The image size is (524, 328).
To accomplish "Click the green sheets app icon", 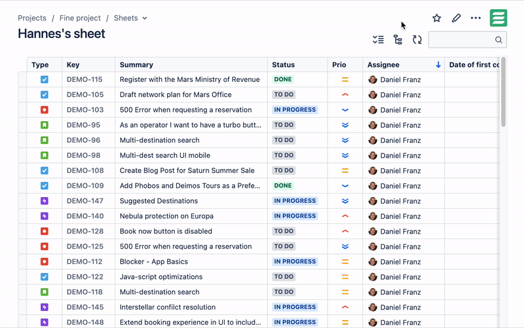I will 498,18.
